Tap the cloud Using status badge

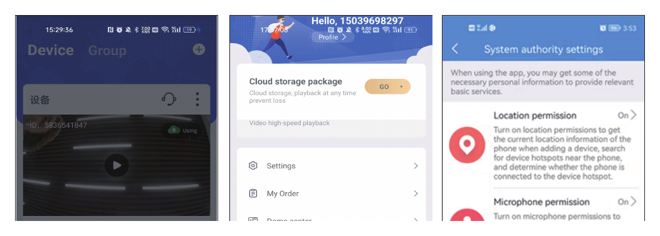(x=182, y=130)
